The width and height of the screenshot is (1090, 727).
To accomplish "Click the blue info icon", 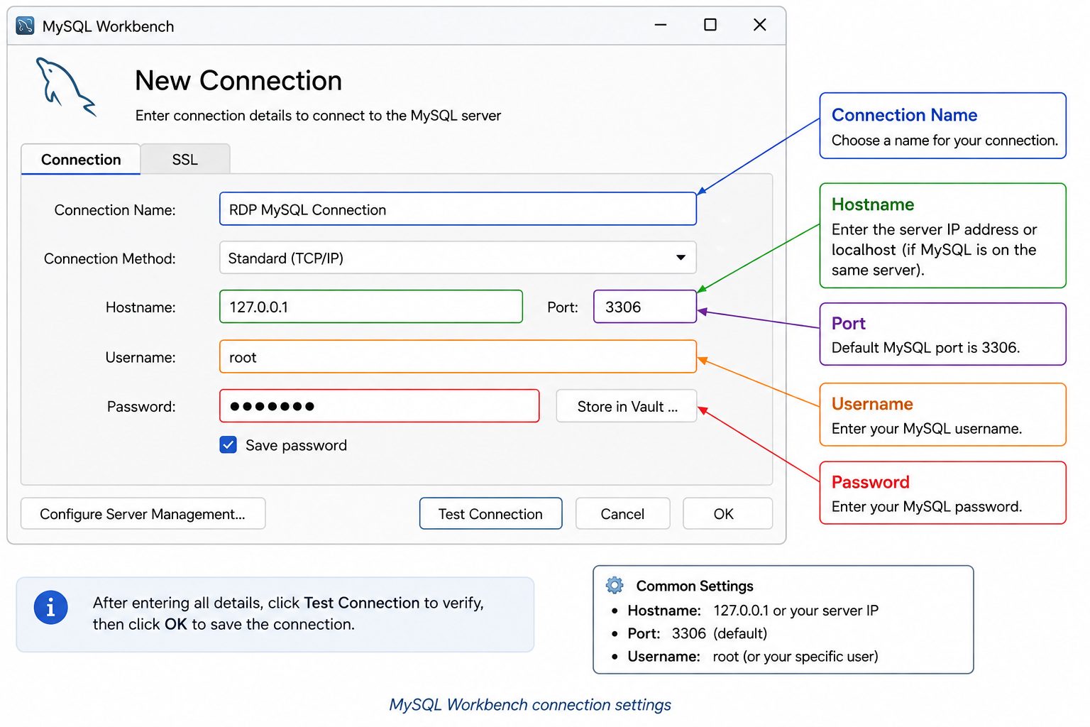I will click(x=50, y=608).
